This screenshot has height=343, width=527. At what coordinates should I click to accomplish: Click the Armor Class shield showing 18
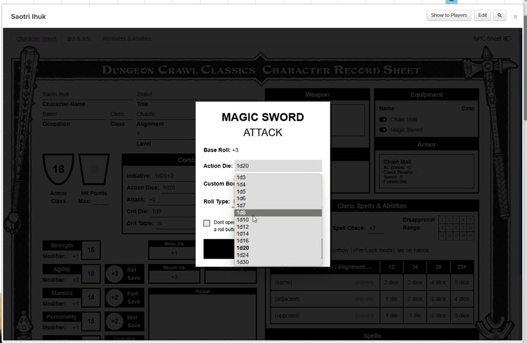tap(58, 169)
